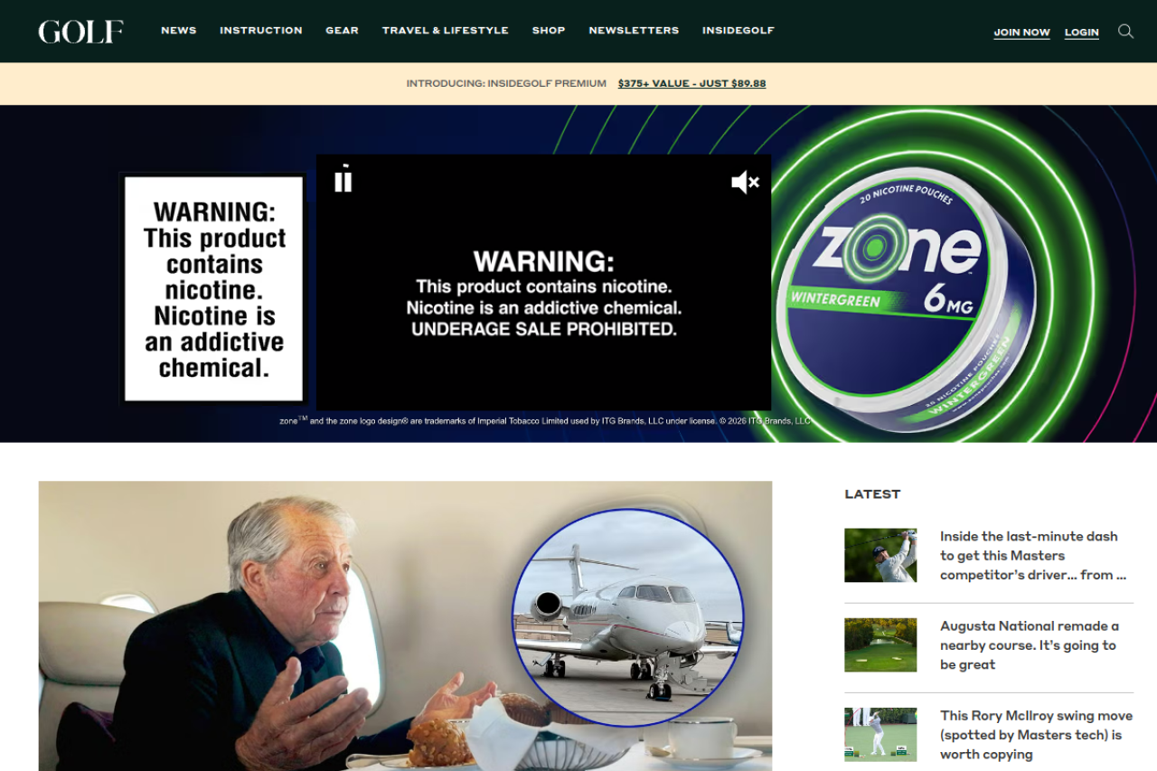Open Masters competitor's driver article thumbnail
Viewport: 1157px width, 771px height.
coord(880,555)
